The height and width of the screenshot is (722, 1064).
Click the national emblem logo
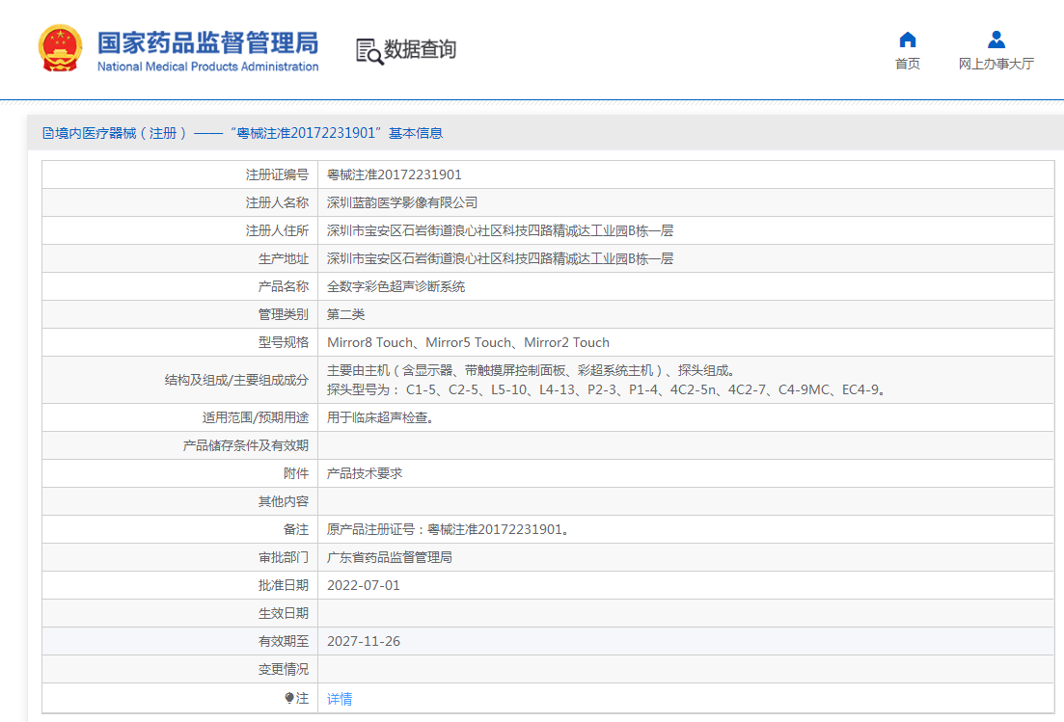point(61,48)
